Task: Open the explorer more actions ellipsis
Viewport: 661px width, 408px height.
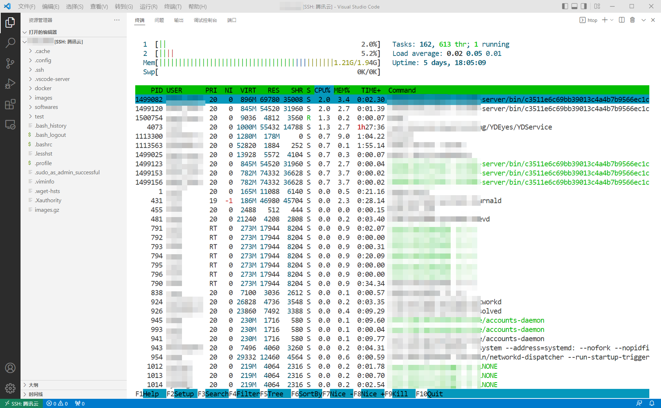Action: pos(117,20)
